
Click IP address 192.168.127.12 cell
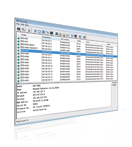pyautogui.click(x=47, y=72)
